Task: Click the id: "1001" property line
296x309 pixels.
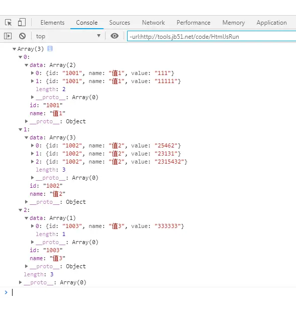Action: pyautogui.click(x=46, y=105)
